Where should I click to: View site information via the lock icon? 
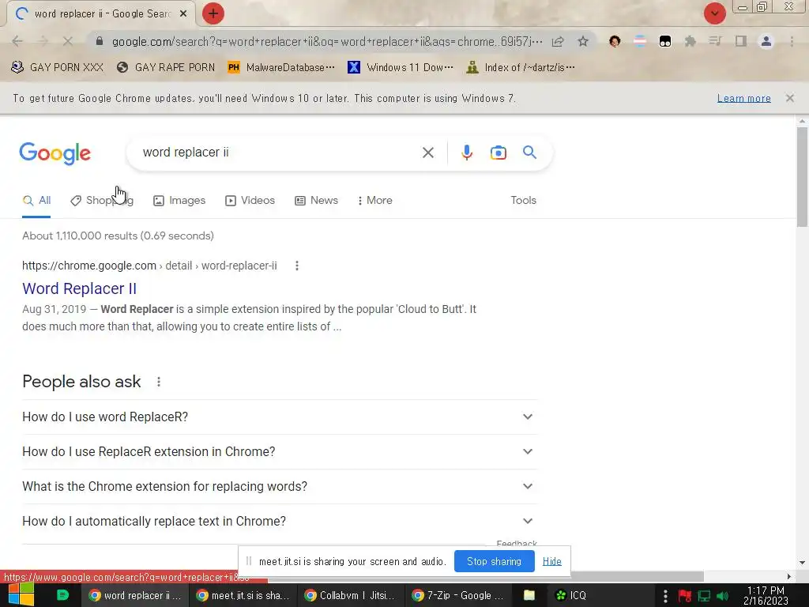[x=100, y=41]
